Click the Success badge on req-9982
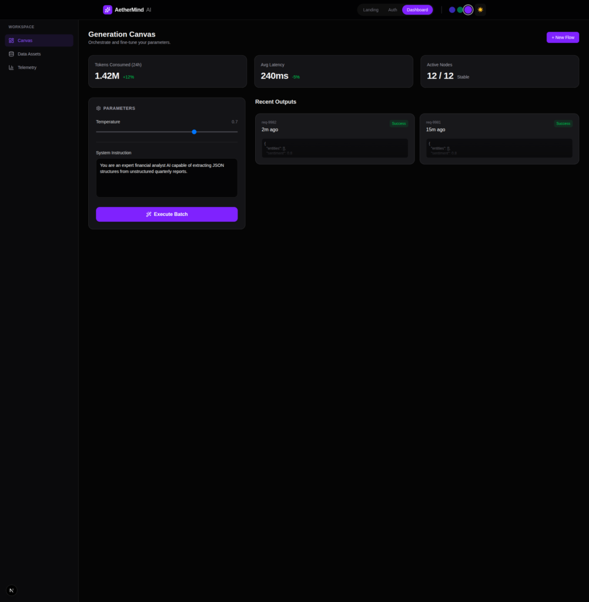This screenshot has width=589, height=602. 399,123
